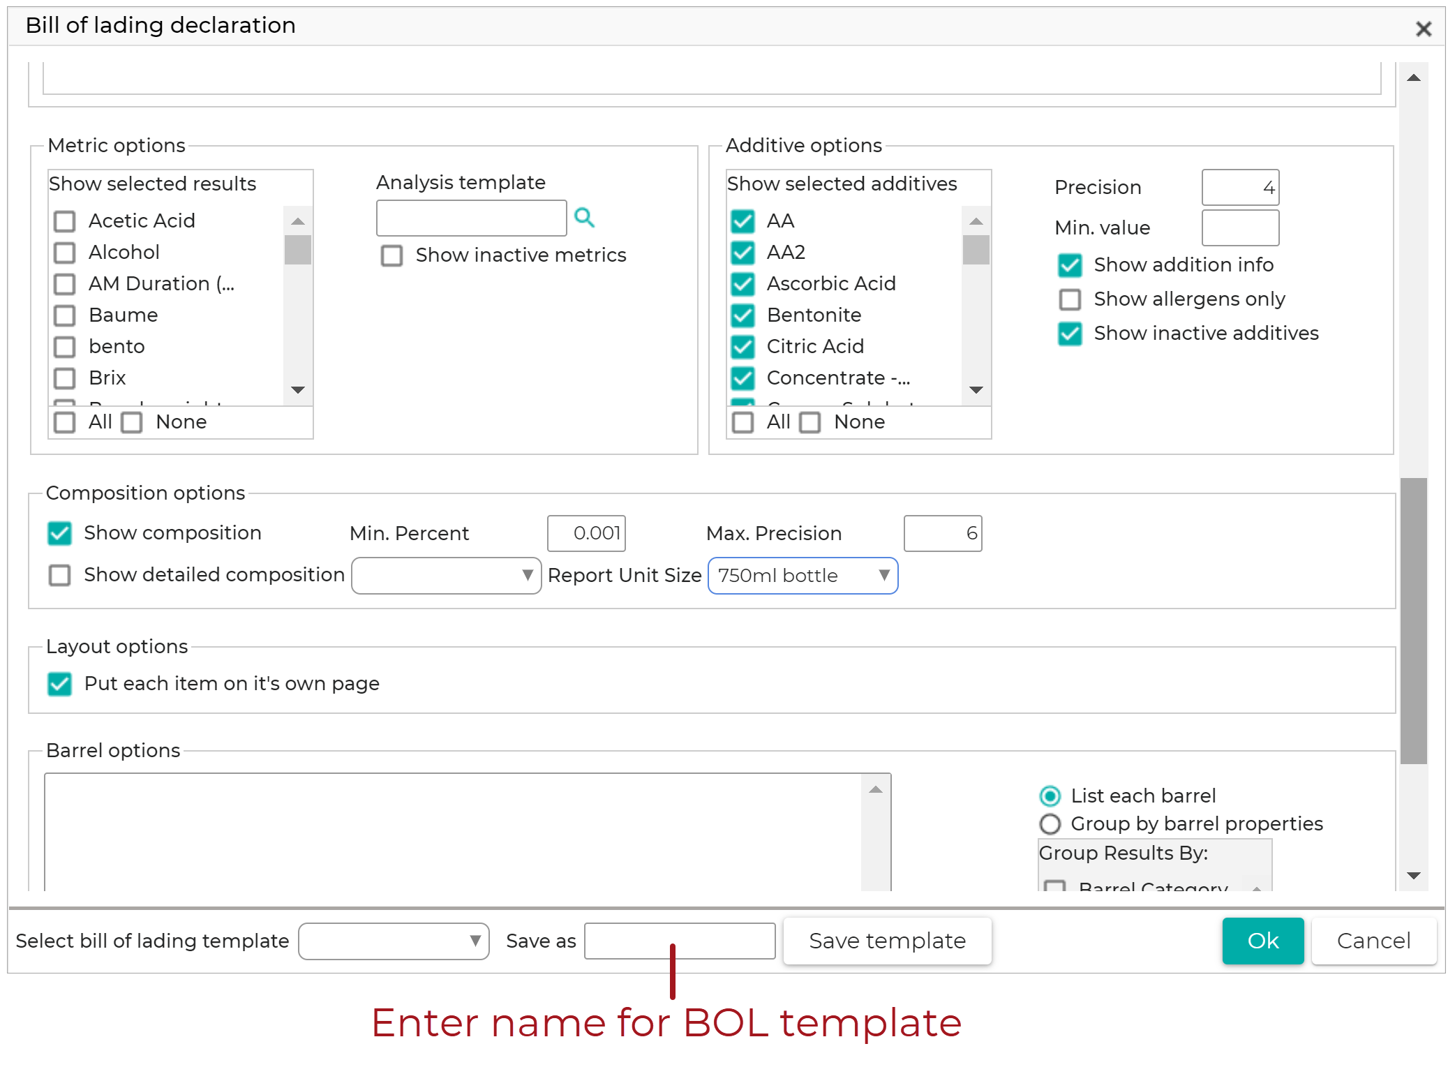1455x1067 pixels.
Task: Toggle Show inactive metrics checkbox
Action: pos(391,255)
